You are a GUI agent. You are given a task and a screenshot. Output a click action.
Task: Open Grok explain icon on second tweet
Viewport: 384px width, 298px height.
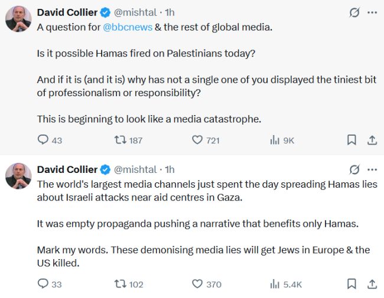click(354, 170)
